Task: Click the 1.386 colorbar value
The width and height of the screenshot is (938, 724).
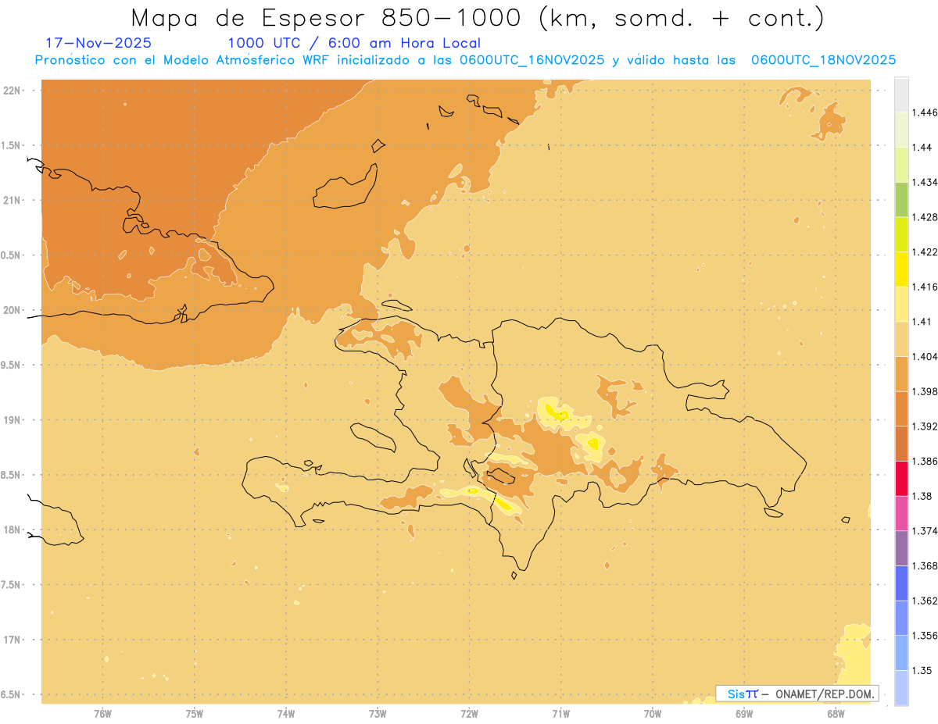Action: pos(924,462)
